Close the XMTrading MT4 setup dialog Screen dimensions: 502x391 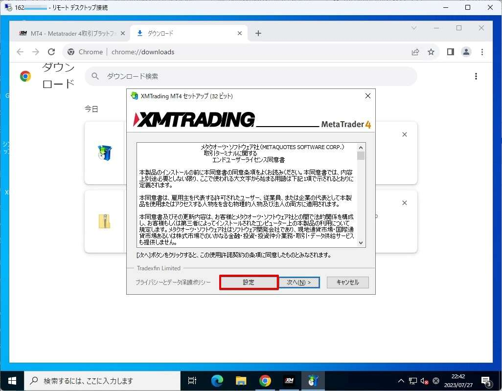coord(368,96)
